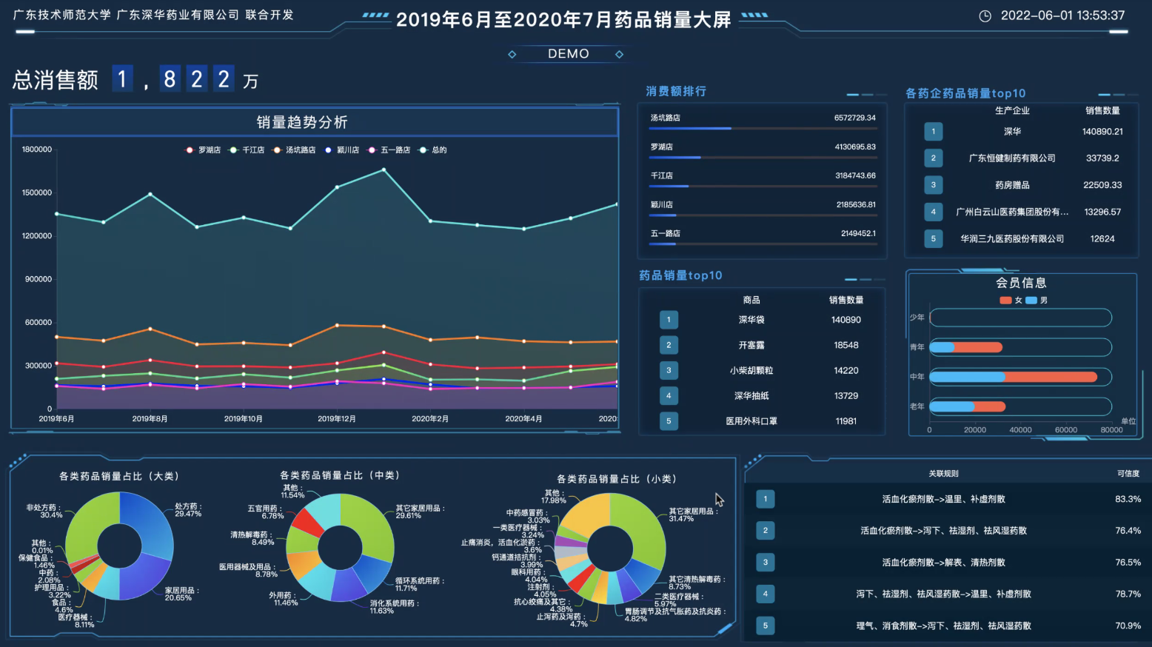The height and width of the screenshot is (647, 1152).
Task: Click the diamond icon left of DEMO
Action: click(512, 54)
